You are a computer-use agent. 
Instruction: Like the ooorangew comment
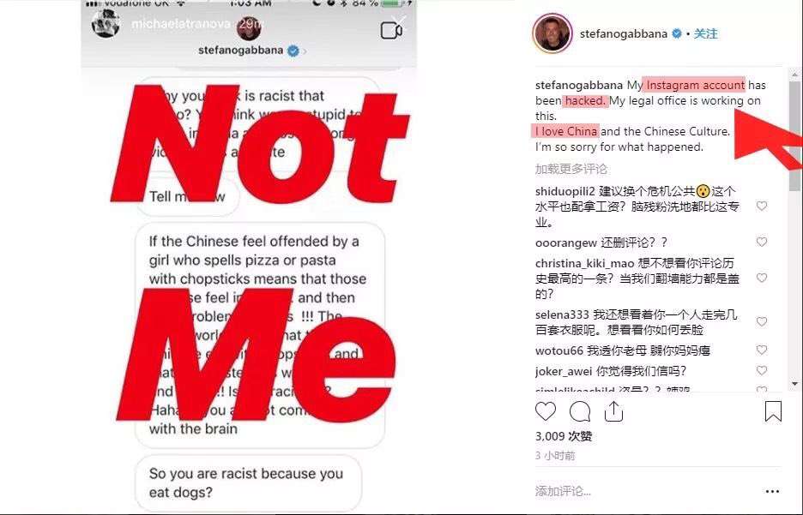(x=762, y=242)
